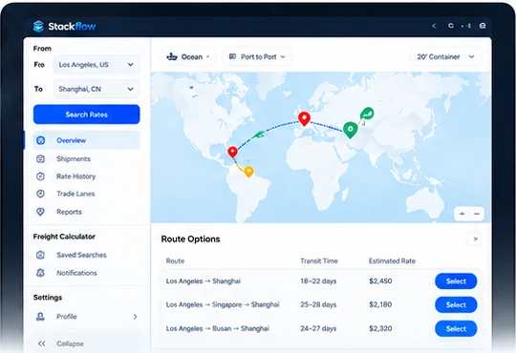Open the Ocean freight mode dropdown
516x353 pixels.
(188, 57)
